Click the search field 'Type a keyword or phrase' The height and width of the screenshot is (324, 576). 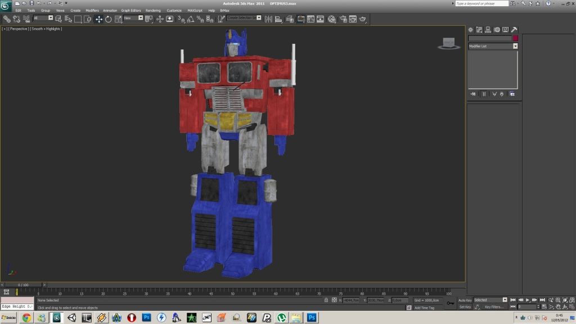(x=481, y=3)
